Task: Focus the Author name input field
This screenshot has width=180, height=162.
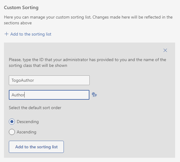Action: 49,95
